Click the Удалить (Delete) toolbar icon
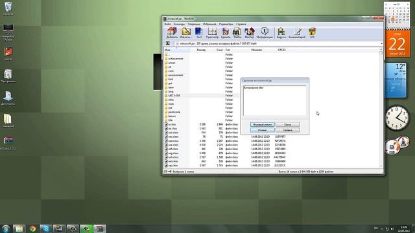This screenshot has width=415, height=233. tap(226, 33)
